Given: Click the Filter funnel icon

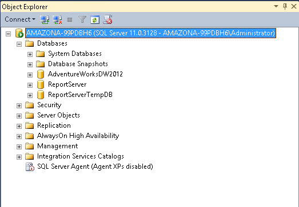Looking at the screenshot, I should pos(82,19).
